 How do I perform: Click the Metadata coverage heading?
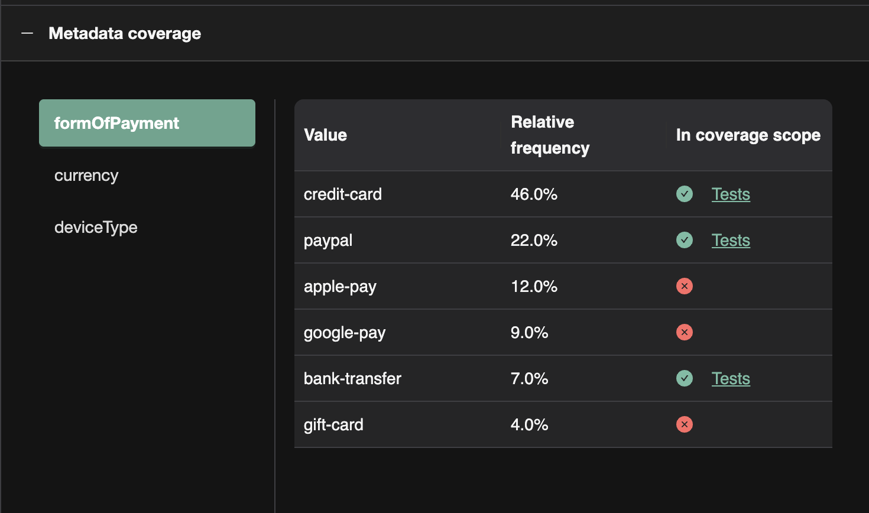tap(125, 33)
